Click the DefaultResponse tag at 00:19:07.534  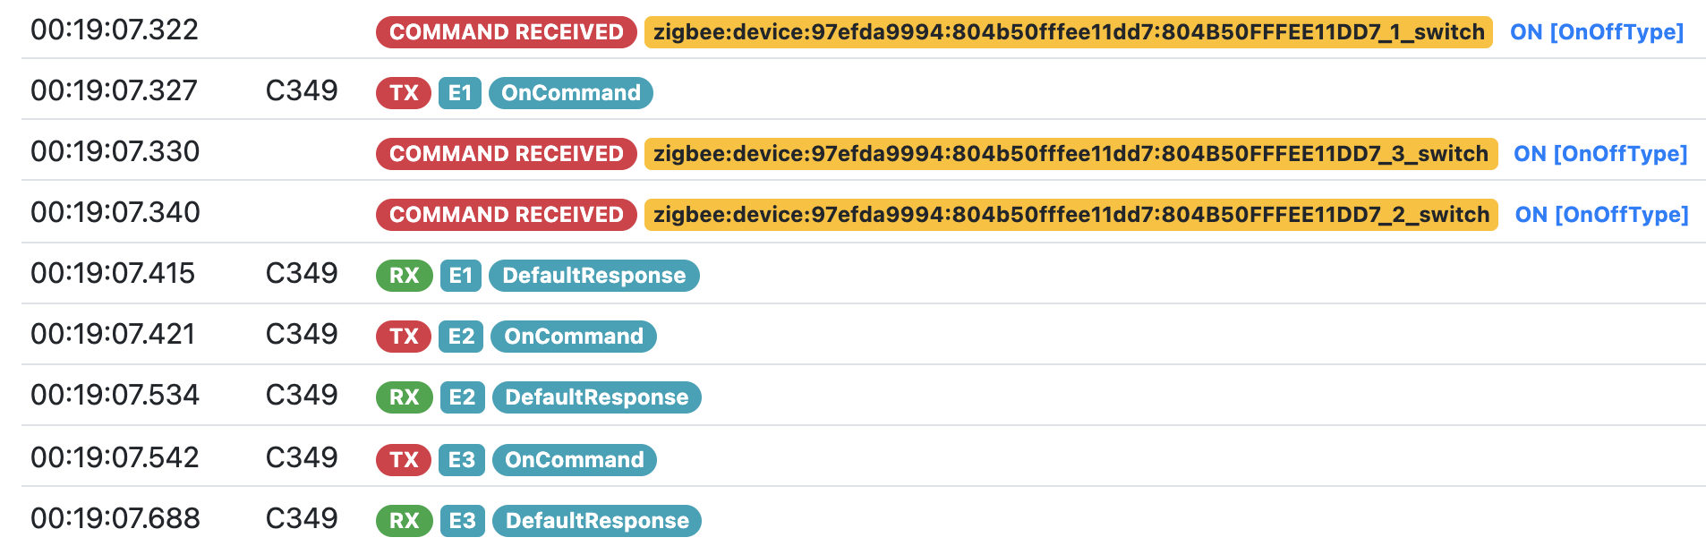pos(596,397)
